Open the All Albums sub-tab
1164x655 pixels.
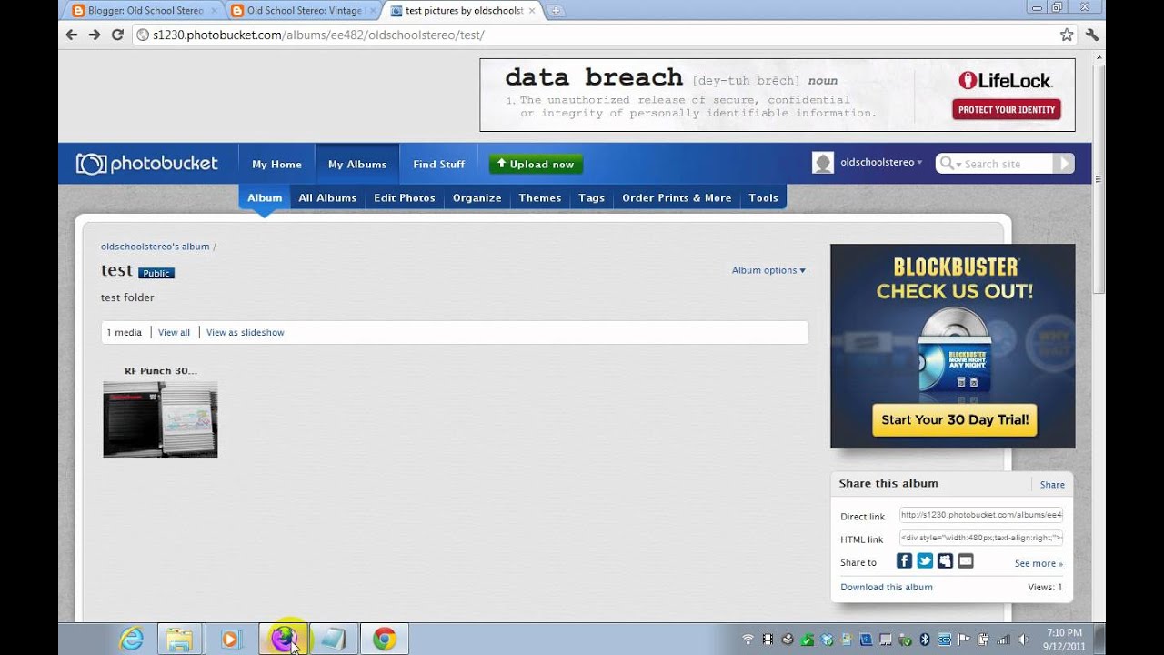[327, 197]
